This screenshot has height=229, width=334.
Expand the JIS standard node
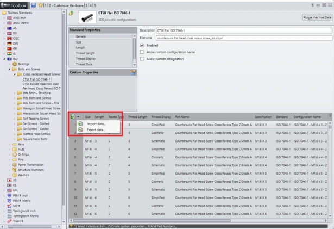pyautogui.click(x=4, y=180)
